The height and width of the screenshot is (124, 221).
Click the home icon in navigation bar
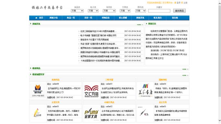[36, 18]
